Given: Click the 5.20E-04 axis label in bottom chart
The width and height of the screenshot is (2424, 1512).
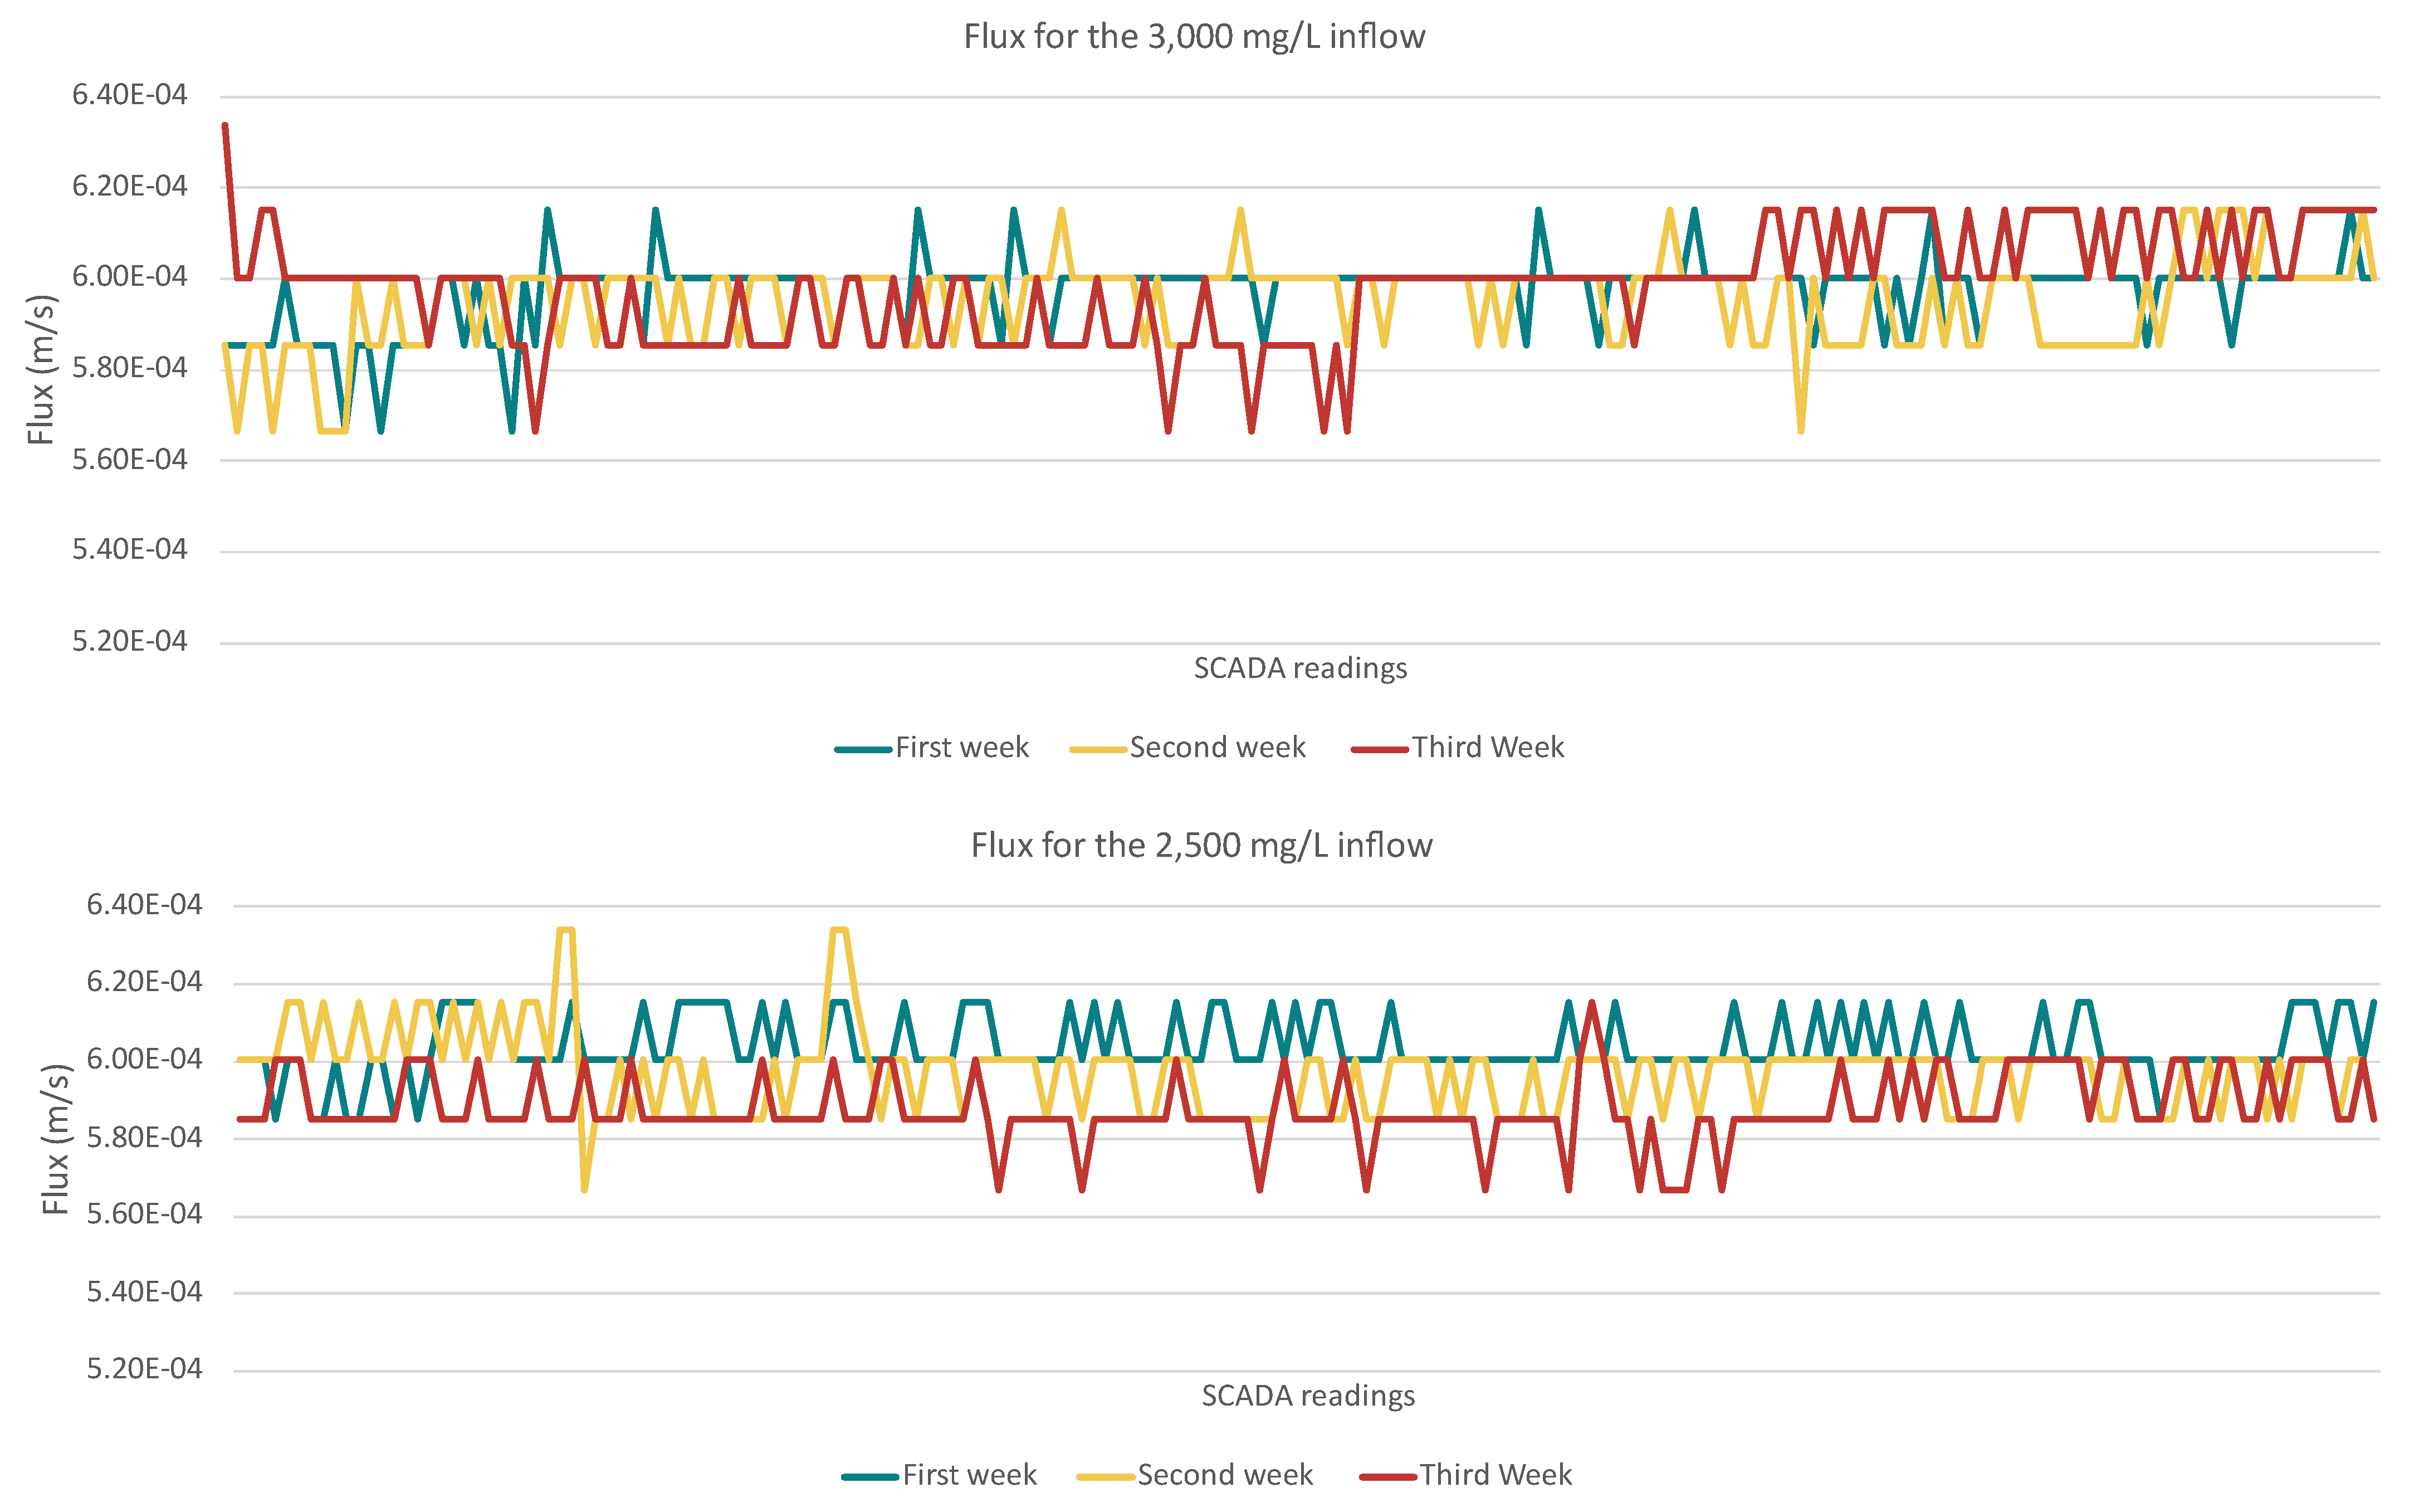Looking at the screenshot, I should (x=144, y=1369).
